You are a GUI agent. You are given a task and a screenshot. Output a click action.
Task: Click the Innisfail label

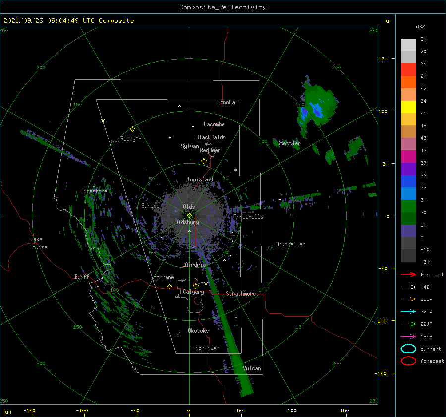coord(200,179)
